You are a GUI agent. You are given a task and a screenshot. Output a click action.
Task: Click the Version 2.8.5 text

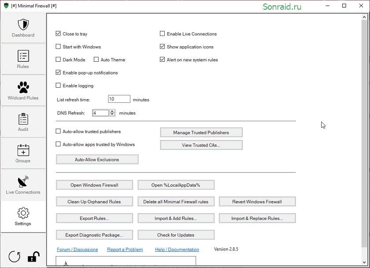[x=226, y=249]
